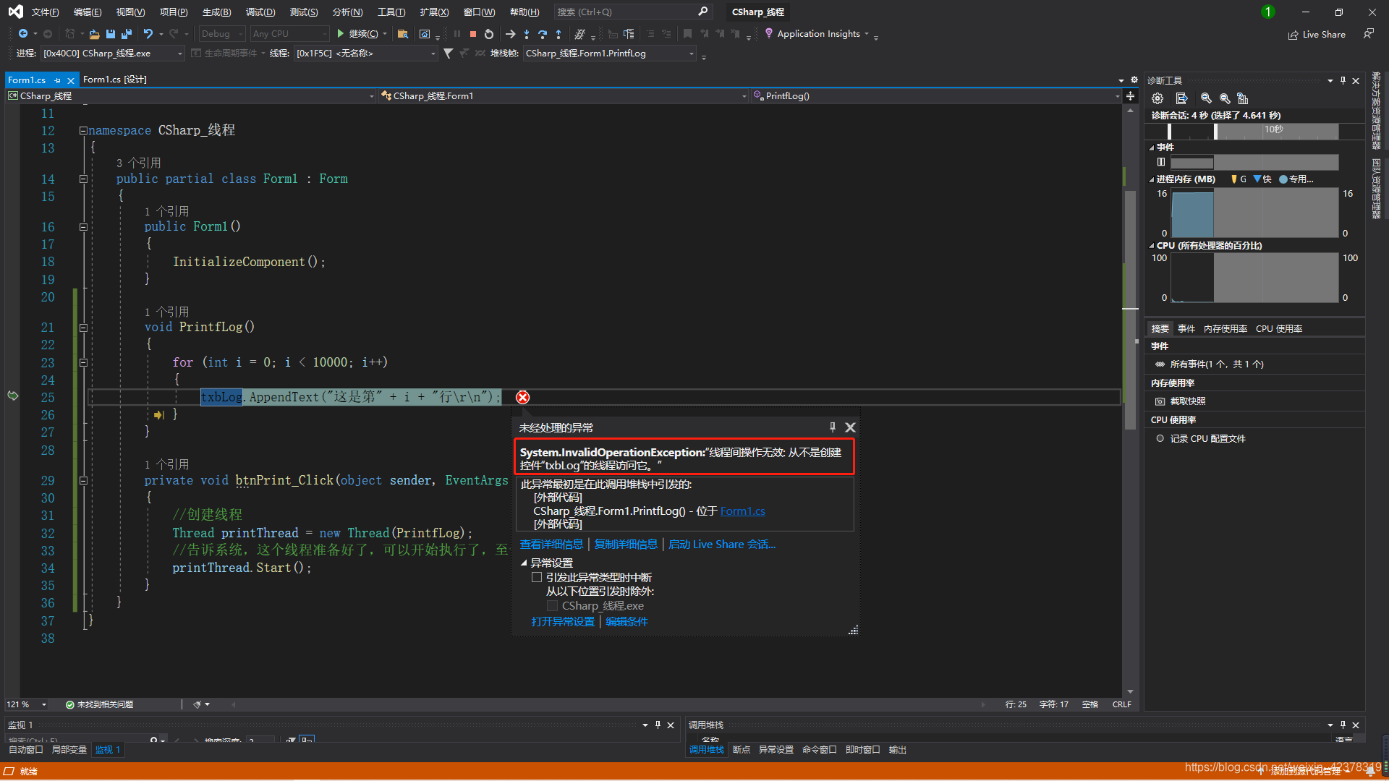Click the Save All toolbar icon
1389x781 pixels.
(127, 34)
